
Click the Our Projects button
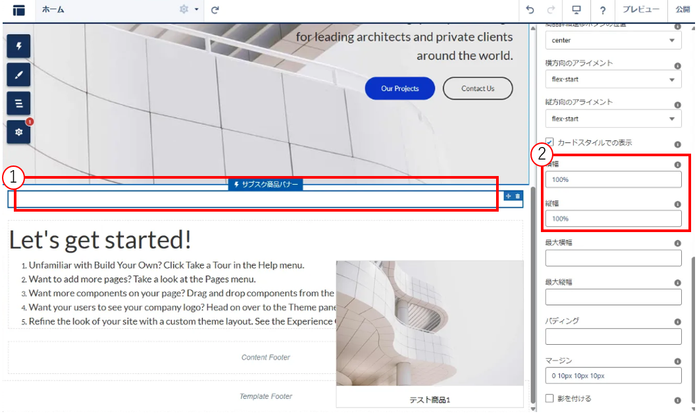tap(400, 88)
